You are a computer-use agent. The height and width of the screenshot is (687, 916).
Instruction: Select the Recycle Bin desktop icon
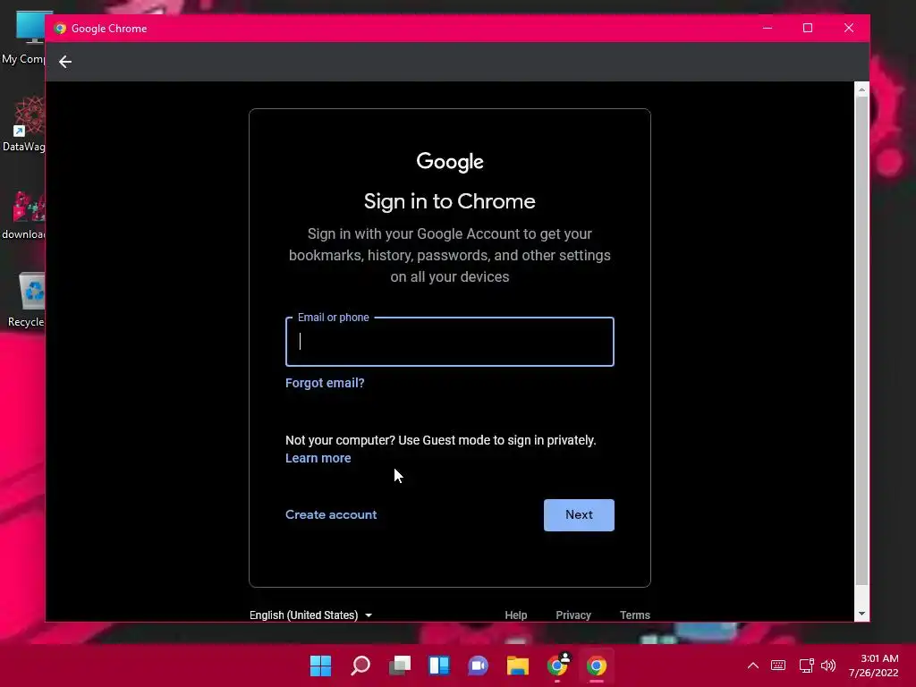point(26,300)
